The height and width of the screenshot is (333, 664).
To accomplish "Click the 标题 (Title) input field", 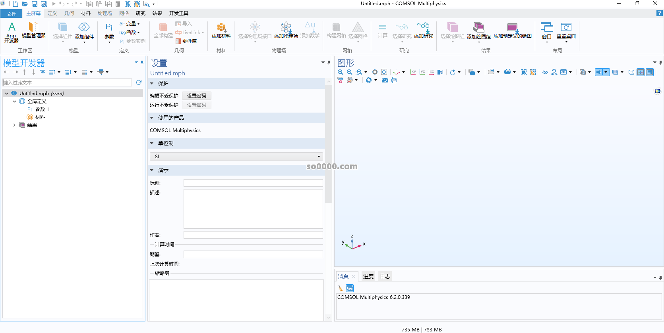I will click(x=253, y=183).
